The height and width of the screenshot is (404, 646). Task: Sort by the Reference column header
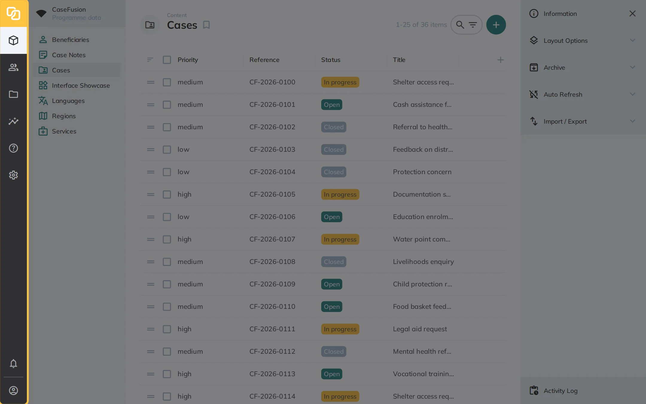coord(264,60)
